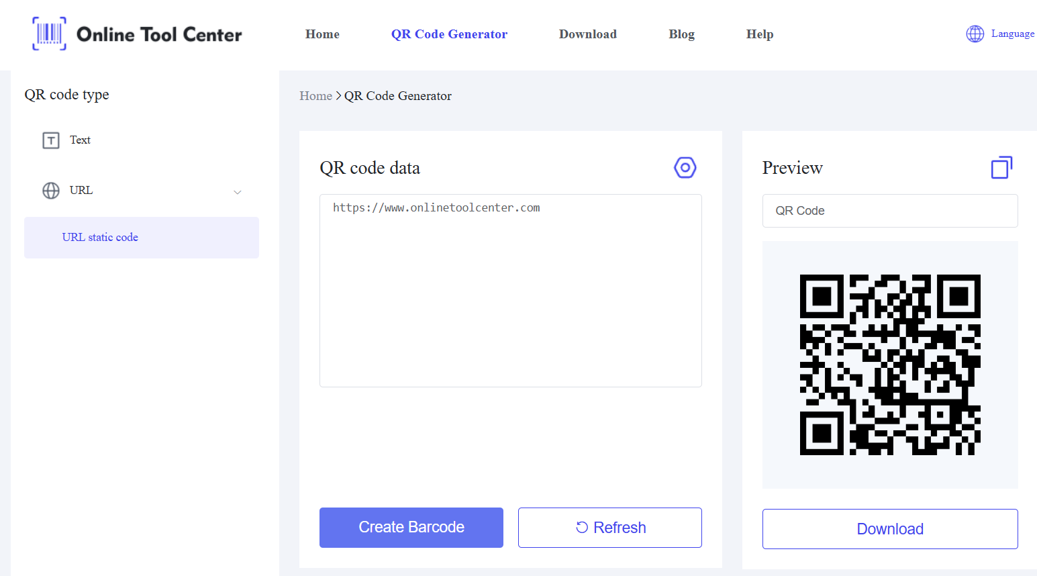Click the Online Tool Center title text
This screenshot has width=1037, height=576.
159,34
